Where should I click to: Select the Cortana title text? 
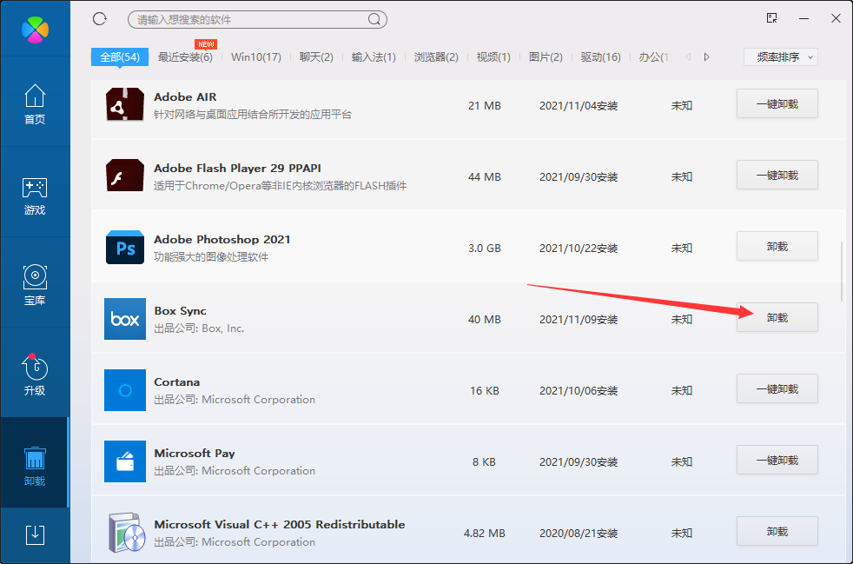177,382
